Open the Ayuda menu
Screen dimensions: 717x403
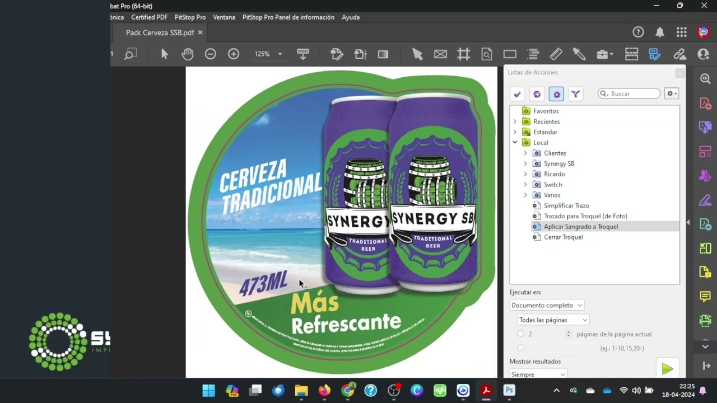coord(351,17)
